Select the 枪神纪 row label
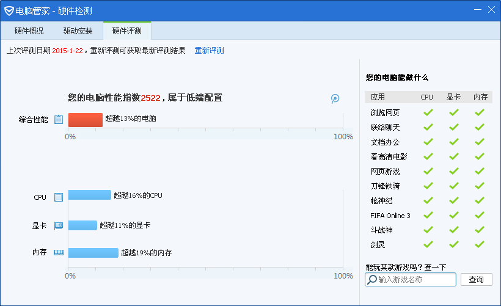 coord(381,201)
